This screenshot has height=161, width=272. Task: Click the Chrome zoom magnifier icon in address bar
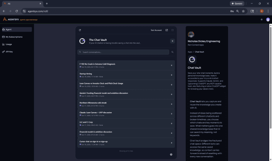237,11
